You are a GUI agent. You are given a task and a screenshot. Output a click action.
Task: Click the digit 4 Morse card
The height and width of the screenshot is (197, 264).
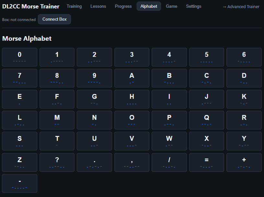(x=169, y=57)
